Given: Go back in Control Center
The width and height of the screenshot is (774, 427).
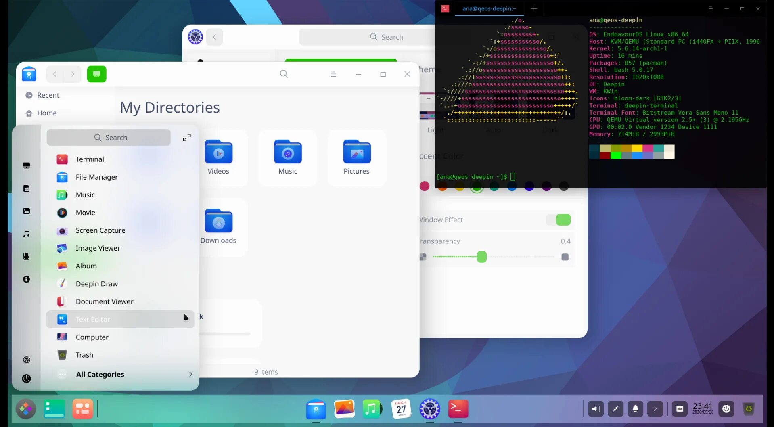Looking at the screenshot, I should 215,37.
